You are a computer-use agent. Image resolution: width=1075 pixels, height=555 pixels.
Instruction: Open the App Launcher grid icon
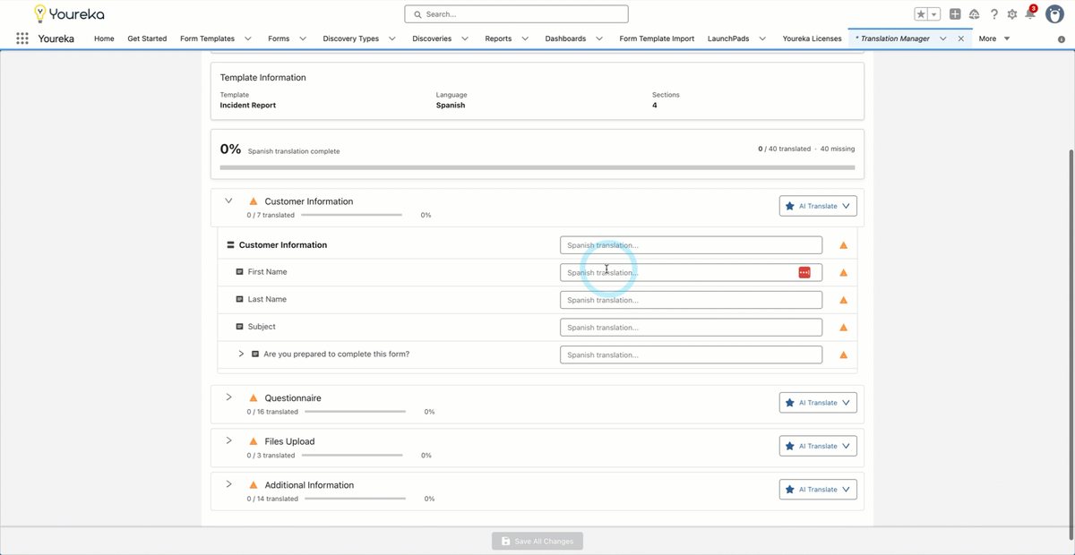pyautogui.click(x=22, y=38)
